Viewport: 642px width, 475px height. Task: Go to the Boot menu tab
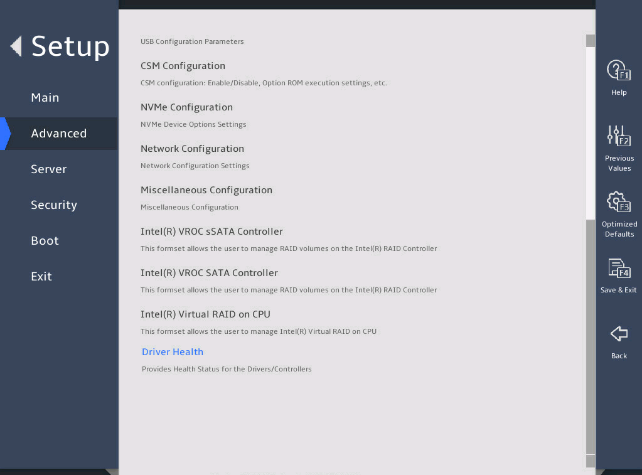point(45,241)
